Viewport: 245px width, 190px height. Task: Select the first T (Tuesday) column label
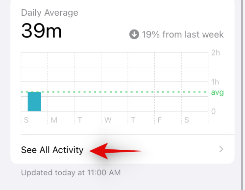click(80, 120)
